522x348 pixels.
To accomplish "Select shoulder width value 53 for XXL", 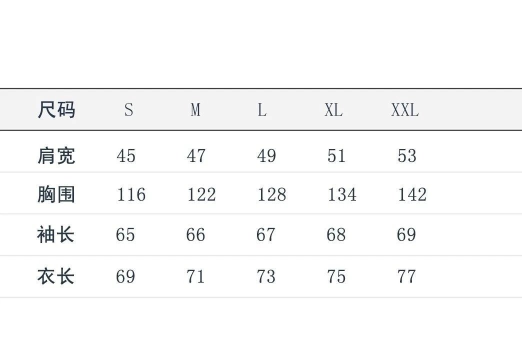I will tap(407, 155).
